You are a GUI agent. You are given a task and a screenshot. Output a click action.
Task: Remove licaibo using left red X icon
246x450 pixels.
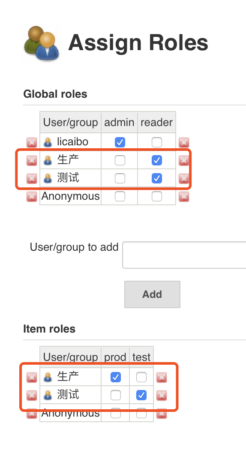tap(32, 142)
